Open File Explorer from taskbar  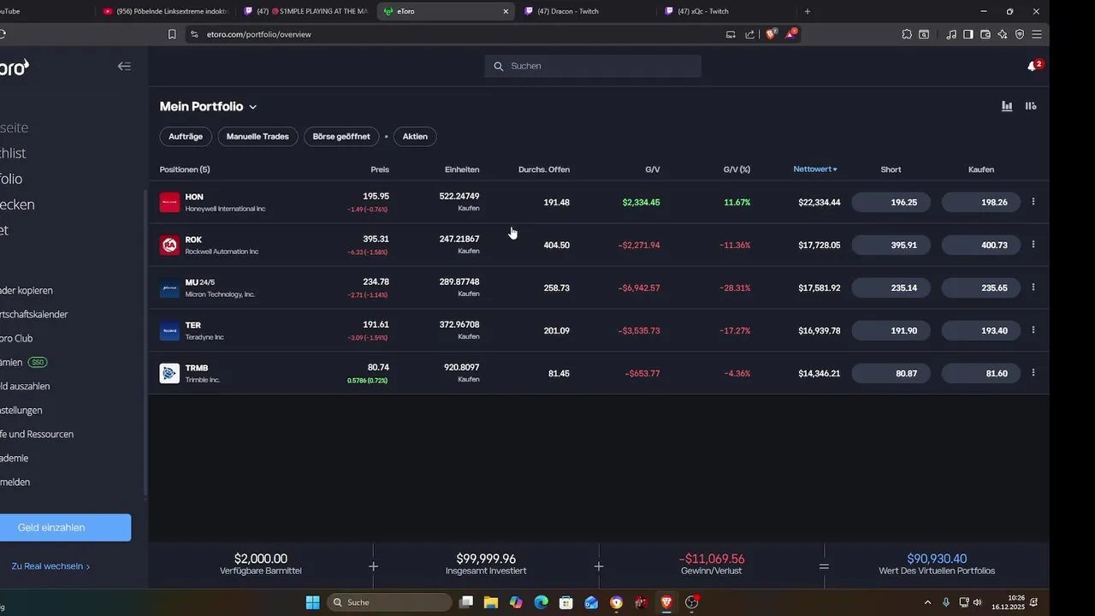491,602
